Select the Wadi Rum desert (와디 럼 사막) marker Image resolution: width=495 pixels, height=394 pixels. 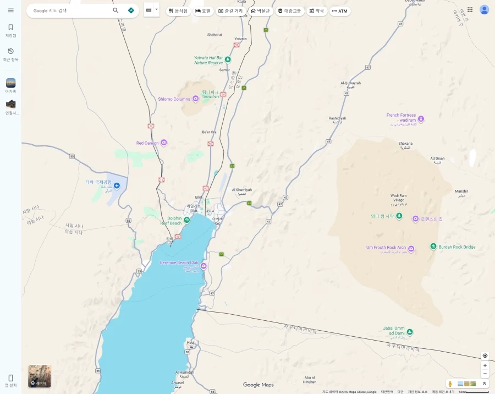[x=399, y=216]
